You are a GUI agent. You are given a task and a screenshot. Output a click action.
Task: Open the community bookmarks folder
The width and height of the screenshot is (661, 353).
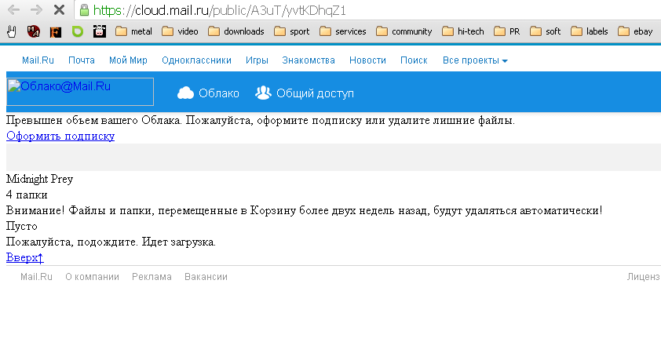404,31
